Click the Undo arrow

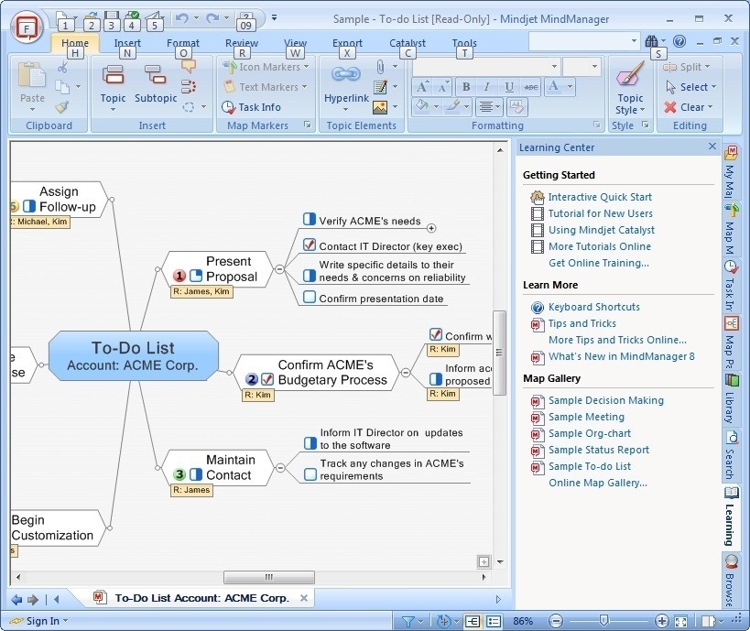coord(181,18)
